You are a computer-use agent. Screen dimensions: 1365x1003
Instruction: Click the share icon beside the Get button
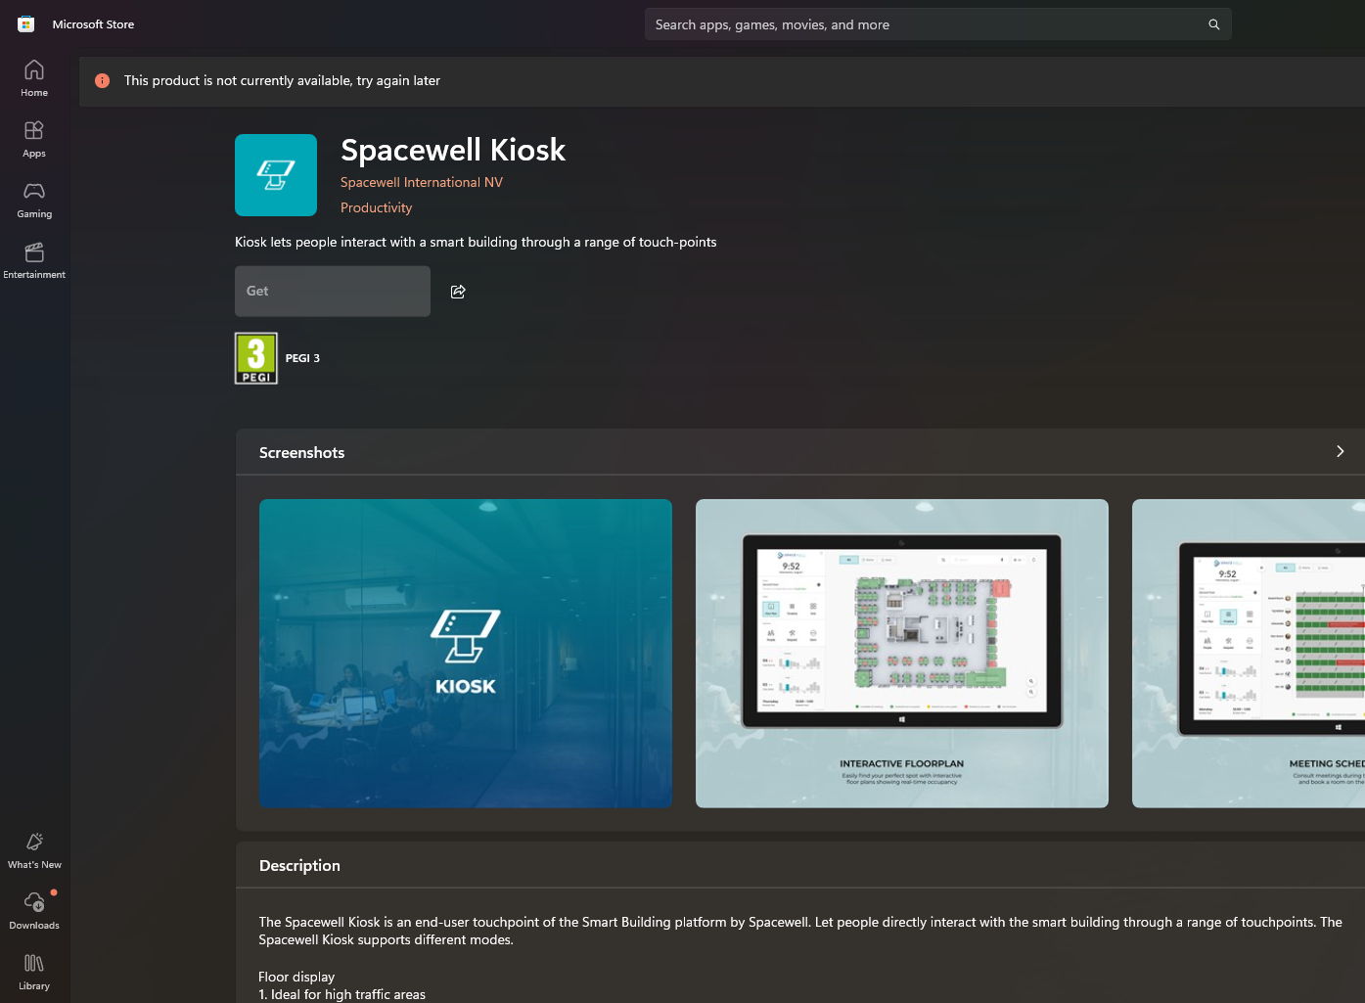[x=458, y=292]
